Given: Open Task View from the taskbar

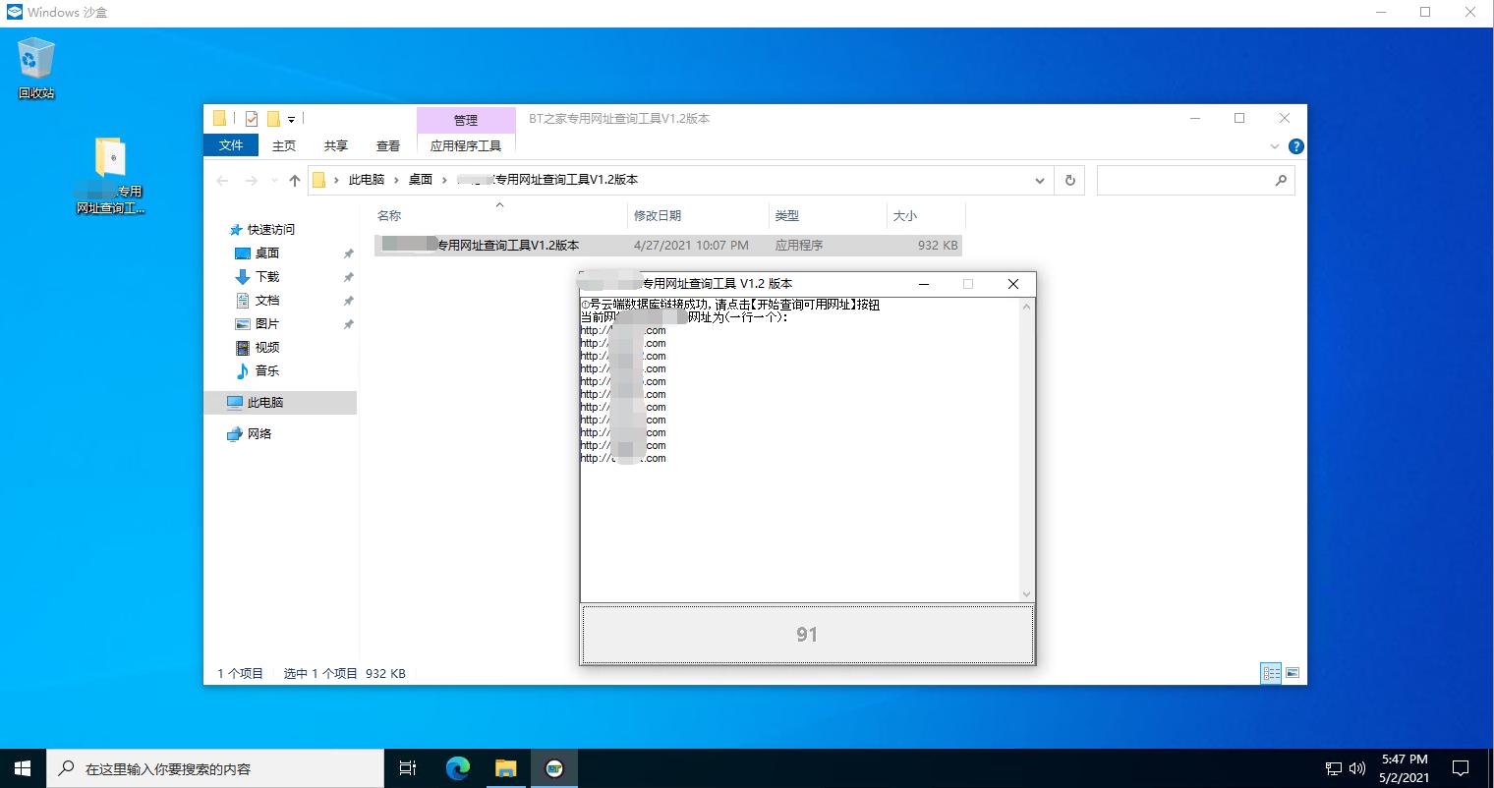Looking at the screenshot, I should (407, 767).
